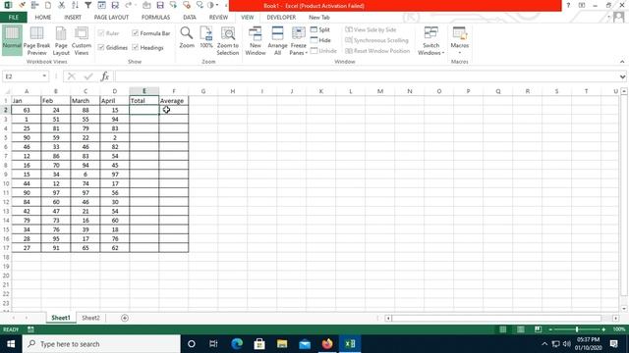Expand the formula bar
Viewport: 629px width, 353px height.
tap(622, 76)
